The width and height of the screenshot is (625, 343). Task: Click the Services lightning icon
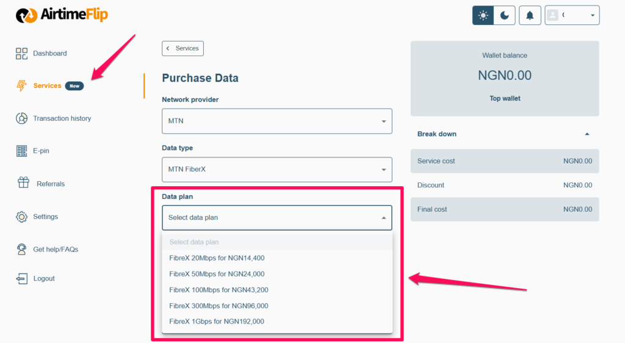(x=21, y=85)
